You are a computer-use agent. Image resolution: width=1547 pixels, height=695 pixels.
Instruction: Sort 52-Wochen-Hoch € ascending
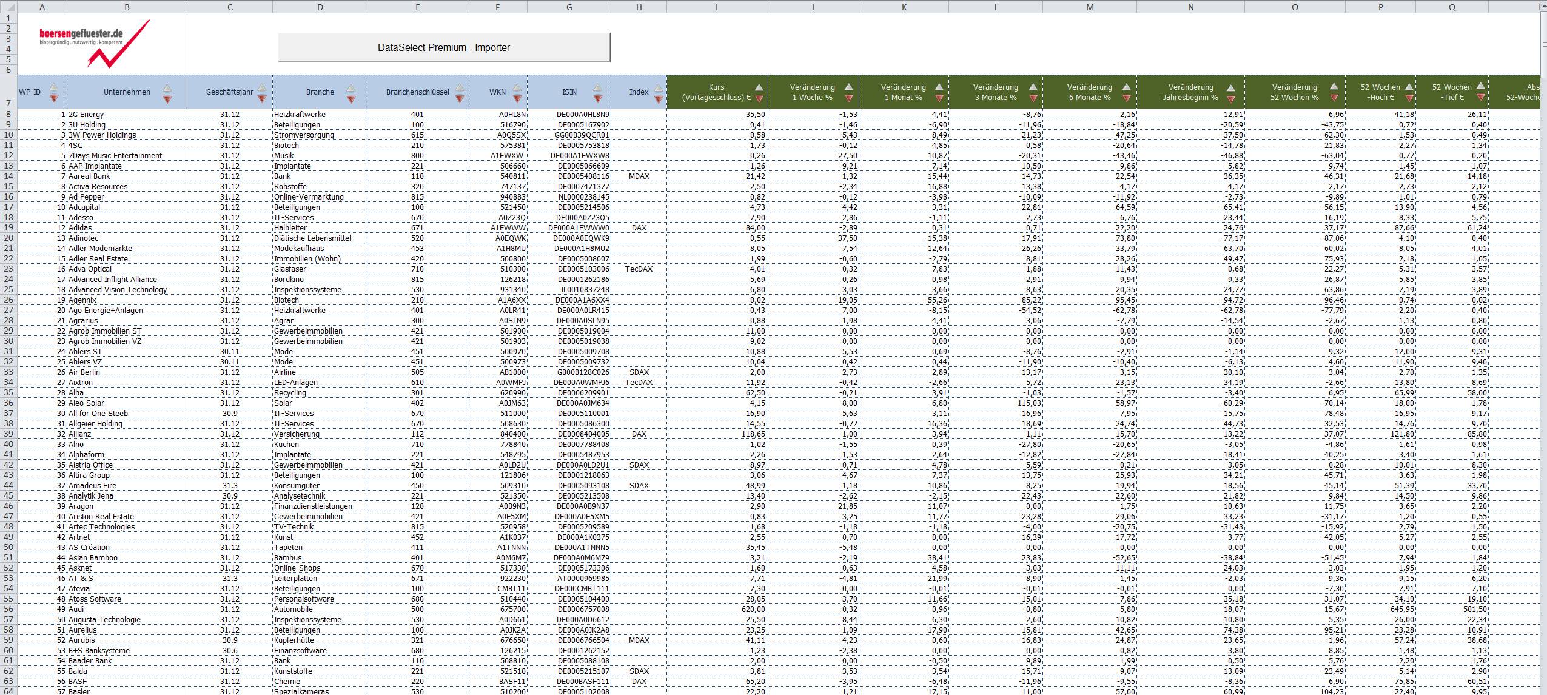(x=1409, y=87)
